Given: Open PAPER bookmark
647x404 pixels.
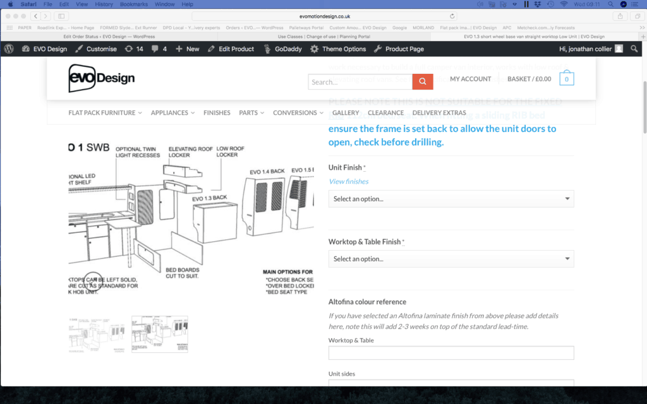Looking at the screenshot, I should (25, 28).
